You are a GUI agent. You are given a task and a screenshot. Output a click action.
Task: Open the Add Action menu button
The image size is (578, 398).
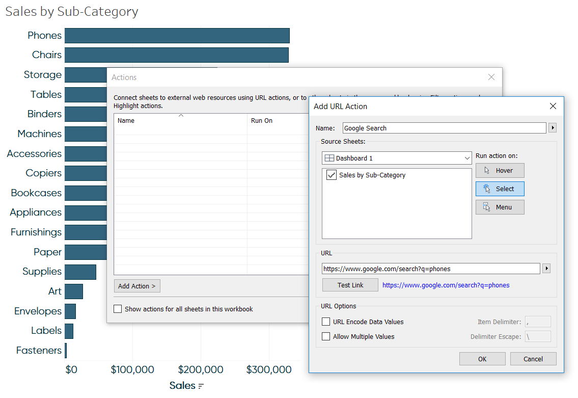[137, 286]
